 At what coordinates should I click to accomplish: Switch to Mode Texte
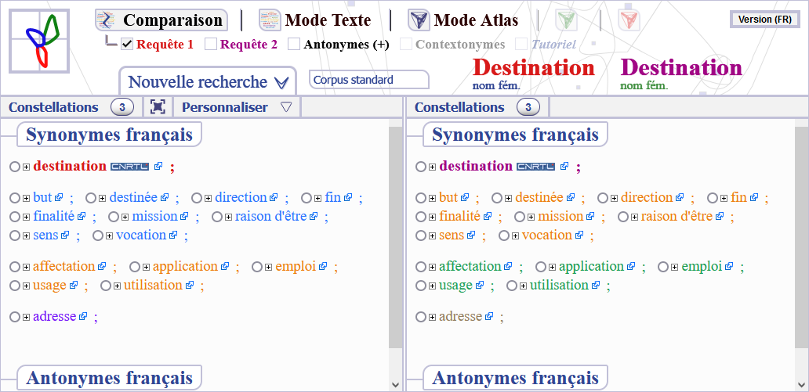click(x=314, y=20)
